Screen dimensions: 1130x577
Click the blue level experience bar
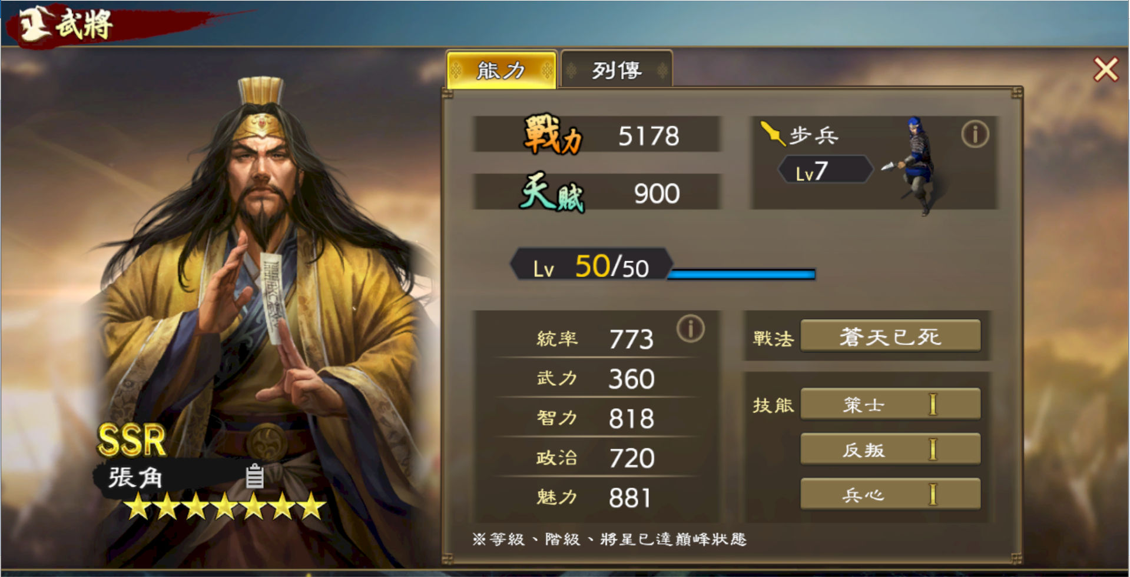742,274
